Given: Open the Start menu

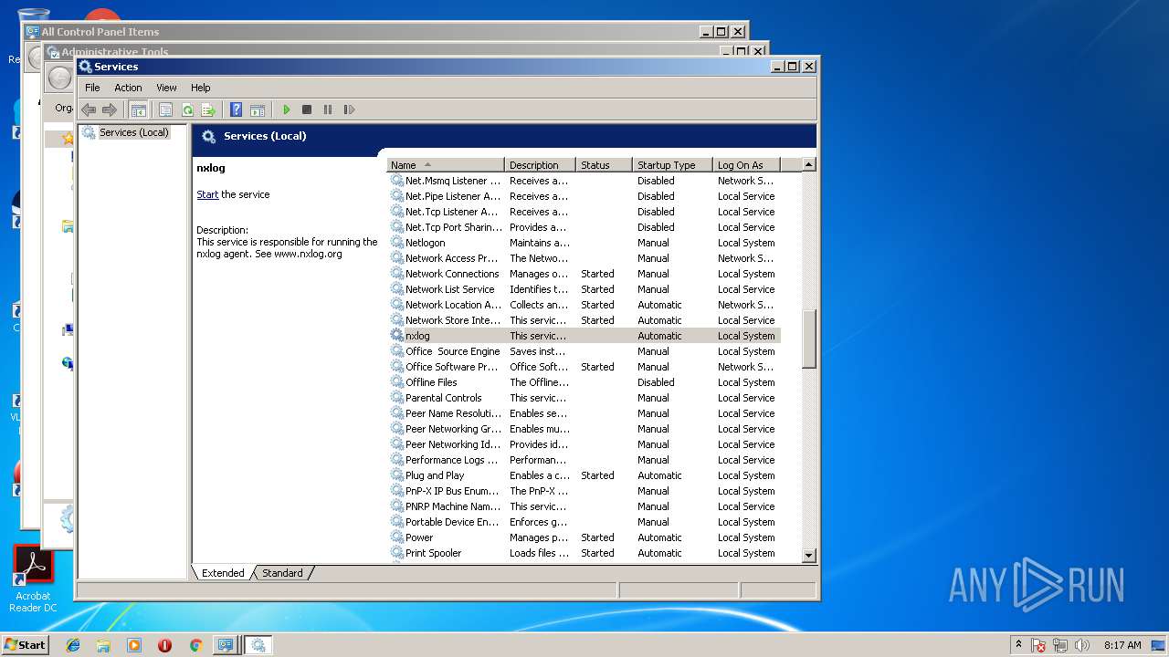Looking at the screenshot, I should (26, 644).
